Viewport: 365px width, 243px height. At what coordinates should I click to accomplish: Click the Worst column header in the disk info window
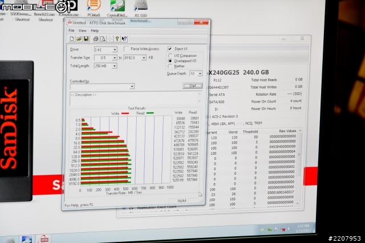(233, 132)
